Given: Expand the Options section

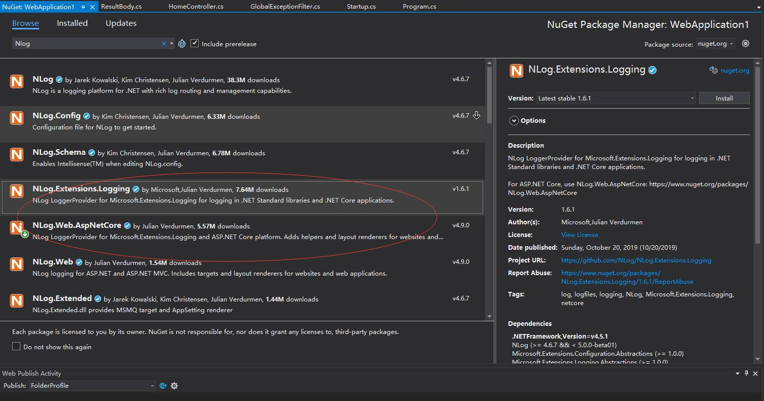Looking at the screenshot, I should 514,121.
